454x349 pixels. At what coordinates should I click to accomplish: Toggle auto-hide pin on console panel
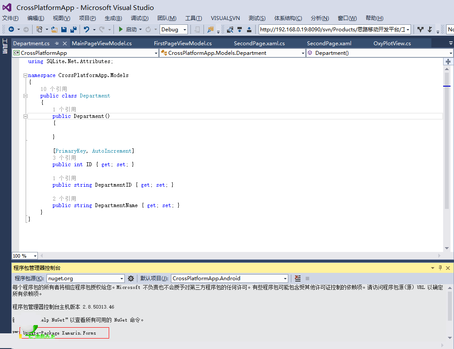tap(440, 268)
